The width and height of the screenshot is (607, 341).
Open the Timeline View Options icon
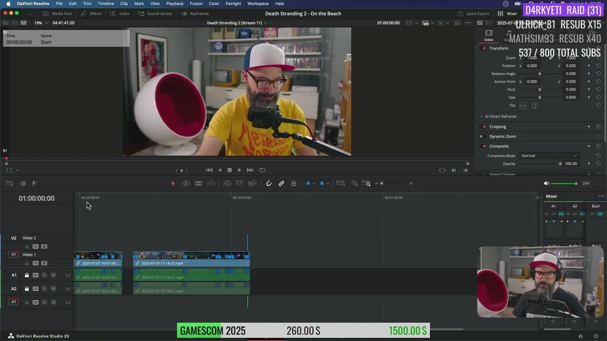click(9, 183)
